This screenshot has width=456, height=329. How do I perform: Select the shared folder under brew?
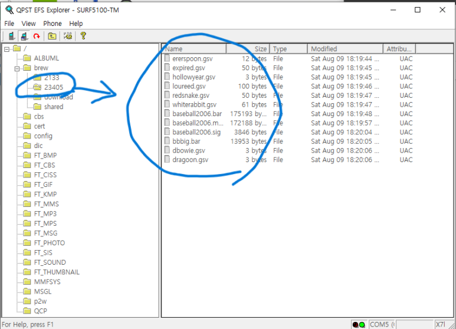54,107
